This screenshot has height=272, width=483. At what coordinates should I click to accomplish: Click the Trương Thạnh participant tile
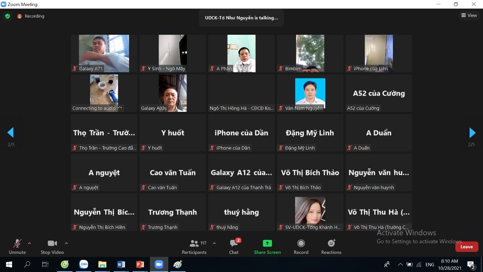(x=173, y=212)
